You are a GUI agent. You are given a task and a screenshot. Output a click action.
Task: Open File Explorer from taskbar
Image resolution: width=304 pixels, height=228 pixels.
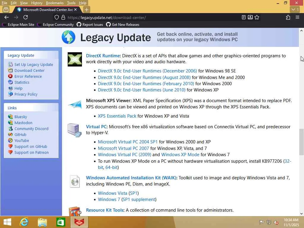[42, 222]
